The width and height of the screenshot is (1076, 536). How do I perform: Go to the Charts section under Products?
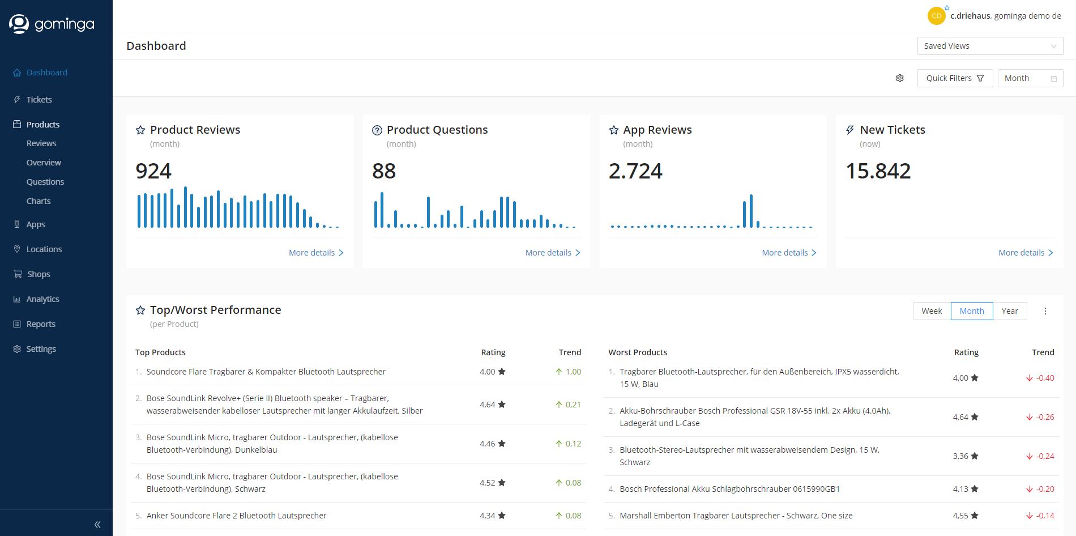tap(38, 201)
